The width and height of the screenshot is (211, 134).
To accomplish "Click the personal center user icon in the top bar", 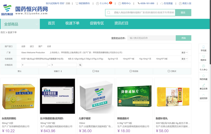I will (97, 3).
